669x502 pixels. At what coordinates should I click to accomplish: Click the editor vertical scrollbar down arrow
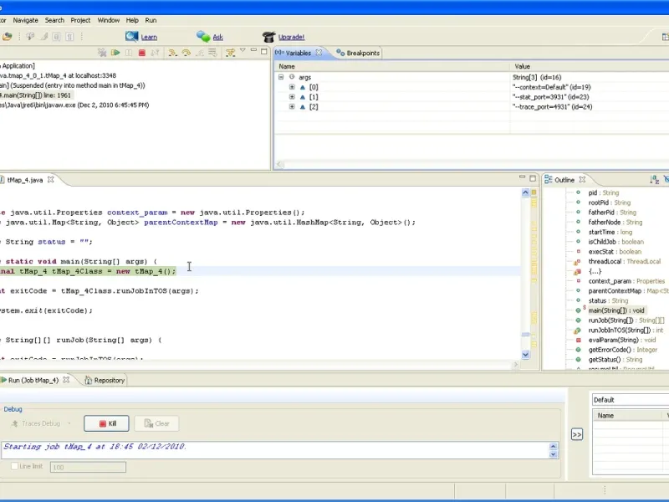[526, 355]
